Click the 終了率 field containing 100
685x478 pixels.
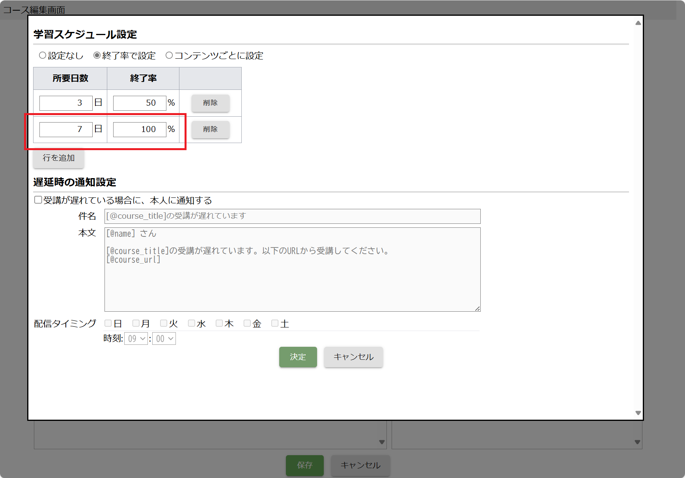[140, 129]
